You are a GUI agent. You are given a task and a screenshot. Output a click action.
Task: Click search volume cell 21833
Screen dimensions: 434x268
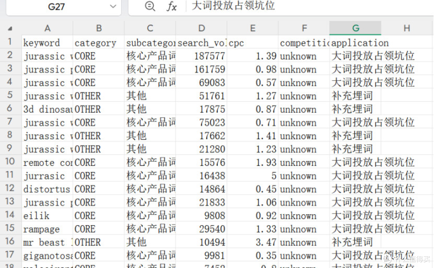(x=201, y=202)
